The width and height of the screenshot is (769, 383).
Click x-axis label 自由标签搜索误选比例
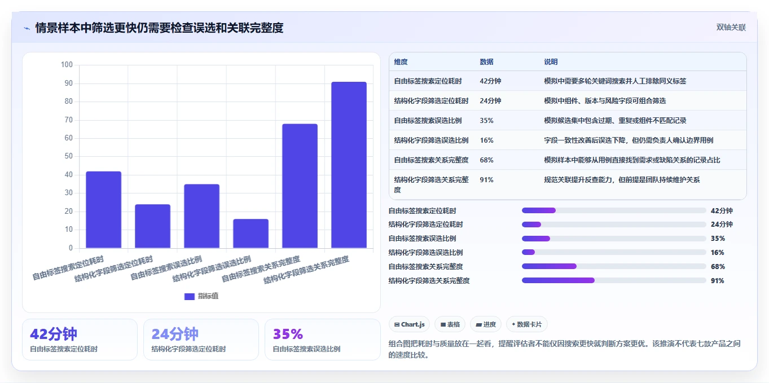tap(165, 268)
